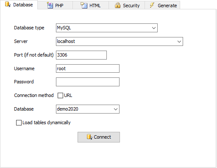Screen dimensions: 217x168
Task: Open the Server combo box list
Action: [x=179, y=42]
